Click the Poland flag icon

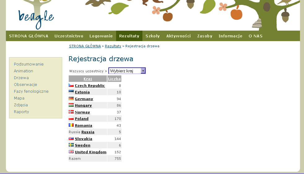(x=71, y=118)
